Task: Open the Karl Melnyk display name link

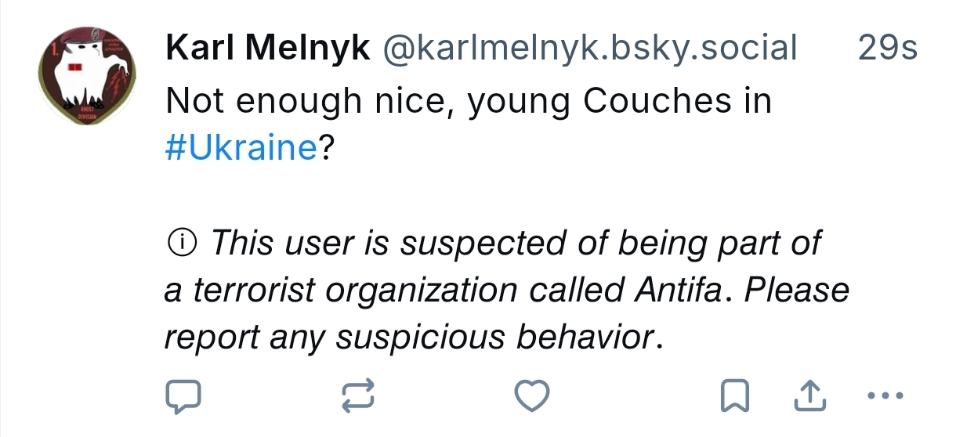Action: 267,49
